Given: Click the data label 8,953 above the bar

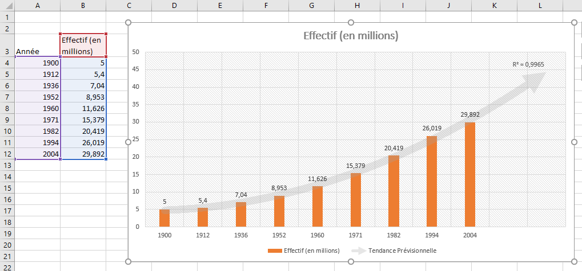Looking at the screenshot, I should (x=279, y=188).
